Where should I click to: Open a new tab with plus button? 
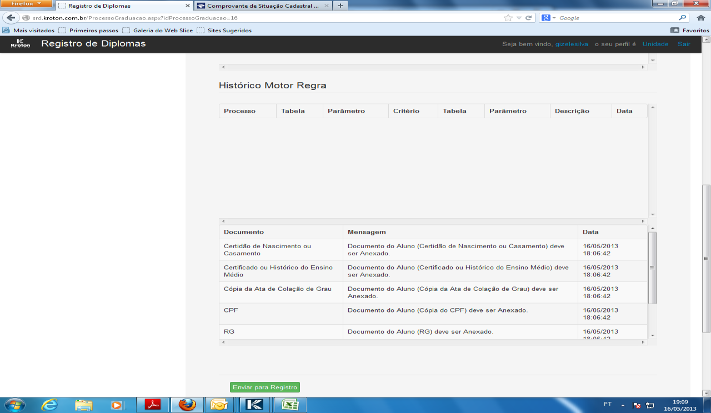(340, 6)
